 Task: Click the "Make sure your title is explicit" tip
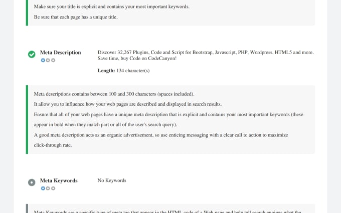click(112, 7)
